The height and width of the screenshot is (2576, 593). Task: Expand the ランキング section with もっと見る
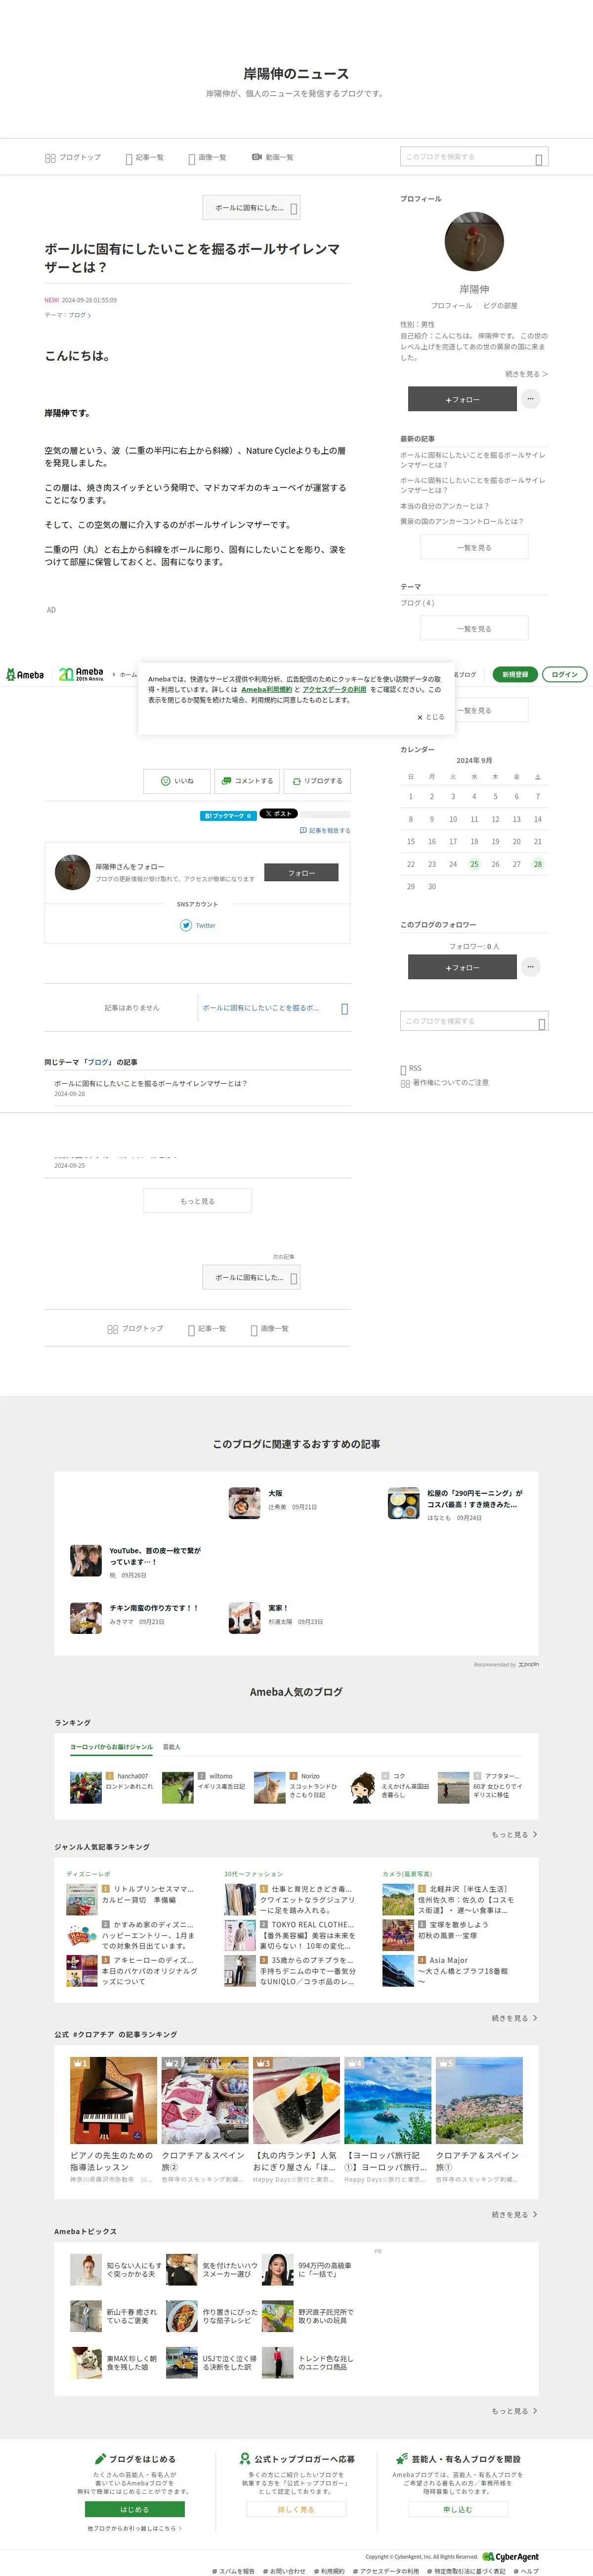coord(514,1834)
